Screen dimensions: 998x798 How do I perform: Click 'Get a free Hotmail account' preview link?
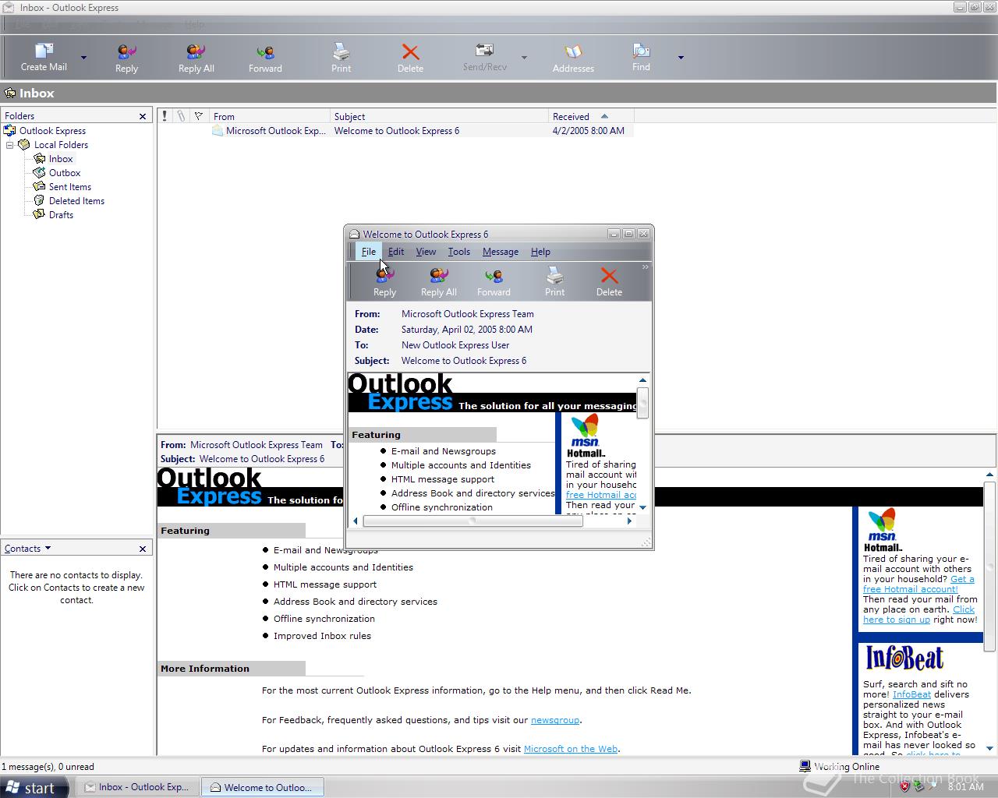click(918, 584)
